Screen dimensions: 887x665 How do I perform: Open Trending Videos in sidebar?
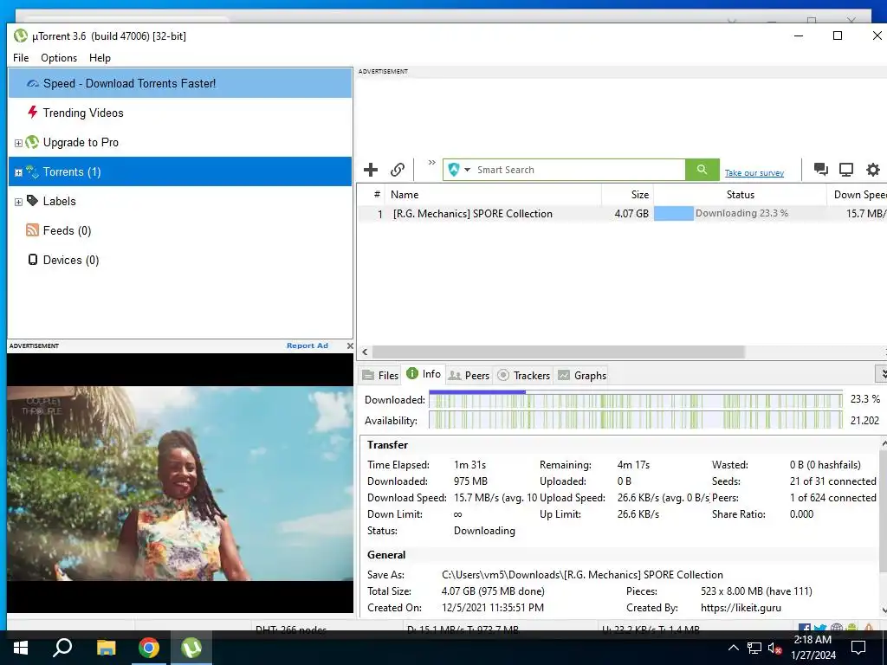coord(180,113)
